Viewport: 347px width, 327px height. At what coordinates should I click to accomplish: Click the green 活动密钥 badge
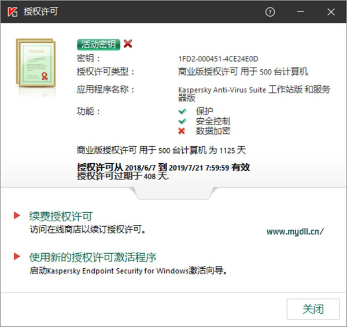pyautogui.click(x=98, y=45)
